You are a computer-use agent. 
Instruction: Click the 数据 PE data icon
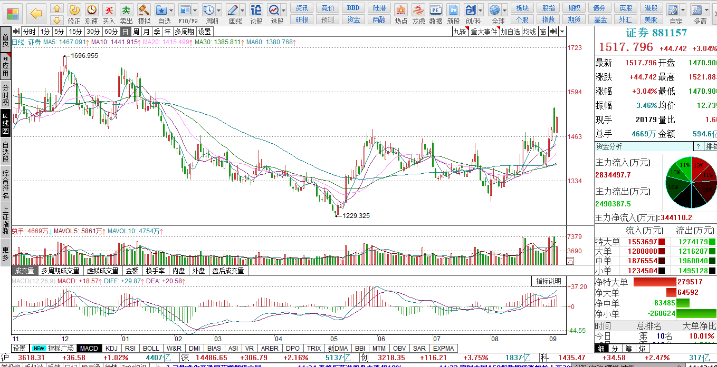(436, 14)
